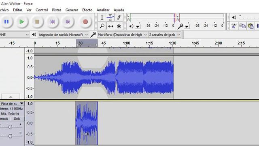Open the Ver menu
Screen dimensions: 259x146
click(x=29, y=10)
